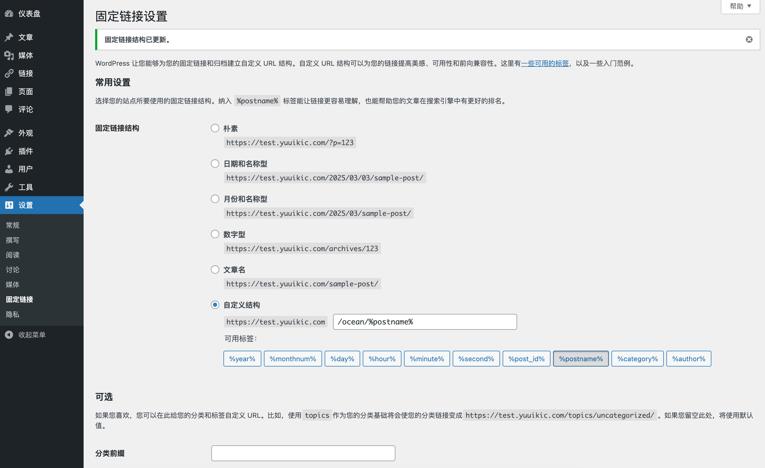Add the %category% tag button
The image size is (765, 468).
pos(637,359)
